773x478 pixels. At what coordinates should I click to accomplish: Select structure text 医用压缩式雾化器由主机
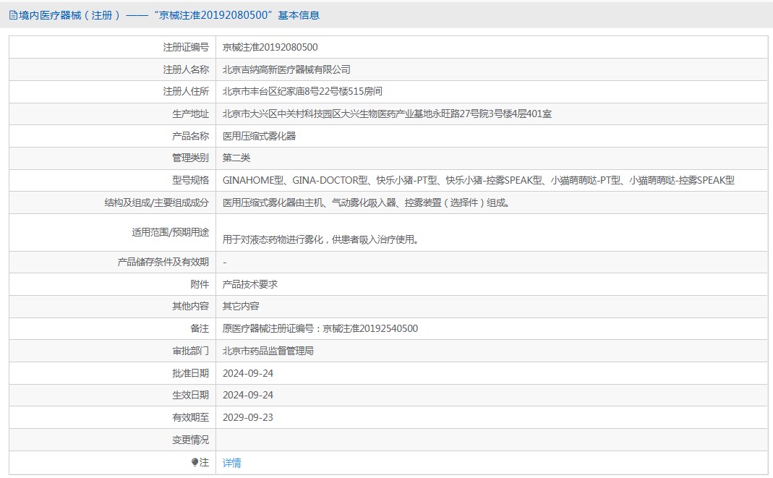pyautogui.click(x=366, y=202)
